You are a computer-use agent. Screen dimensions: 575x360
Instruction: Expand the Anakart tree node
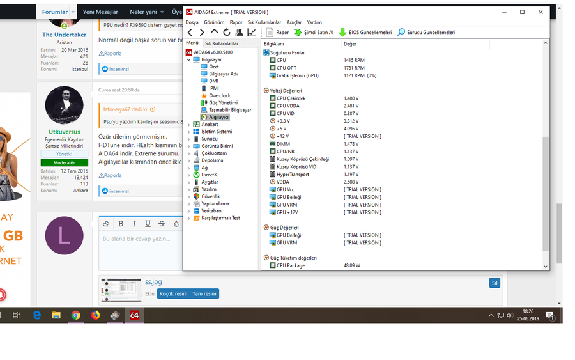point(189,125)
